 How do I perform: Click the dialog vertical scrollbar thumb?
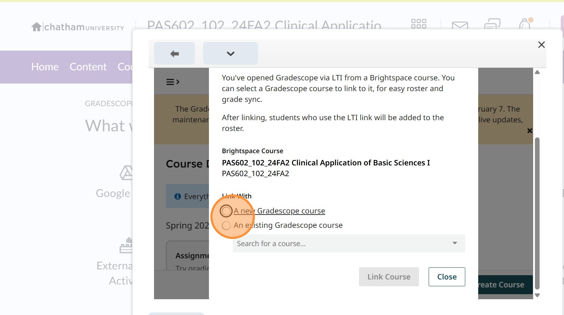[537, 213]
